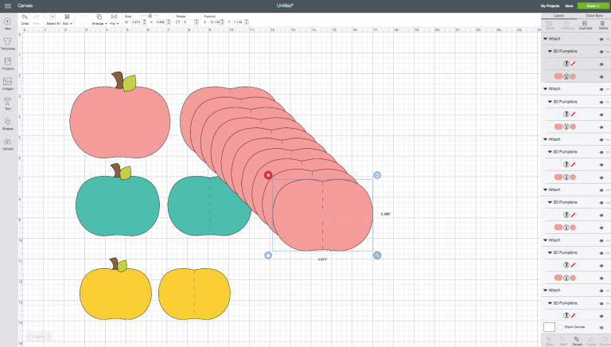Hide the first Attach layer group
This screenshot has height=347, width=611.
[601, 39]
